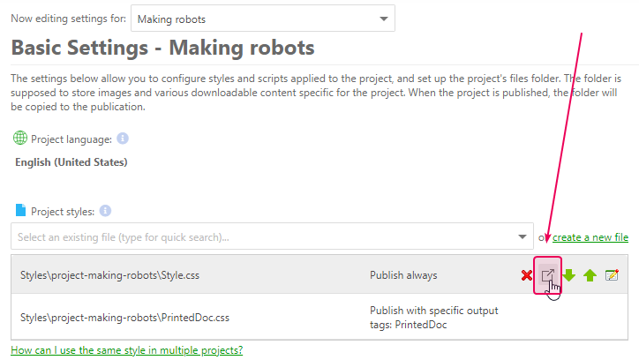This screenshot has width=639, height=360.
Task: Remove Style.css with the red X icon
Action: pos(527,275)
